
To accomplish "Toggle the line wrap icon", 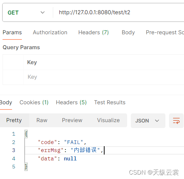I will pyautogui.click(x=176, y=121).
